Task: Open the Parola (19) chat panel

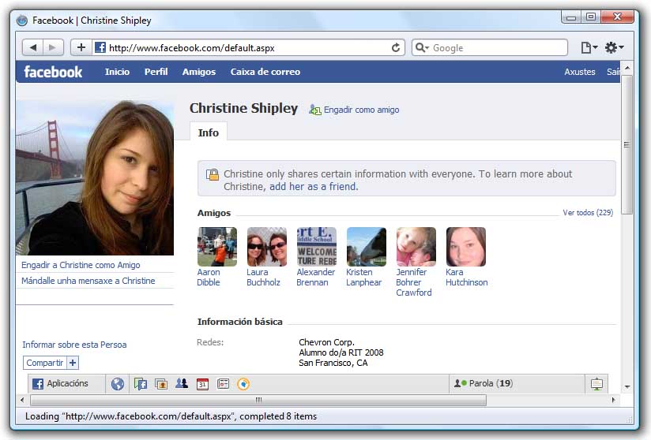Action: click(x=517, y=384)
